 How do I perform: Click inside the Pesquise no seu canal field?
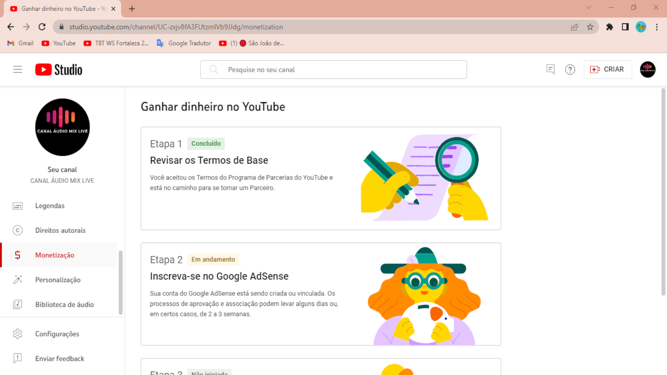click(x=333, y=70)
